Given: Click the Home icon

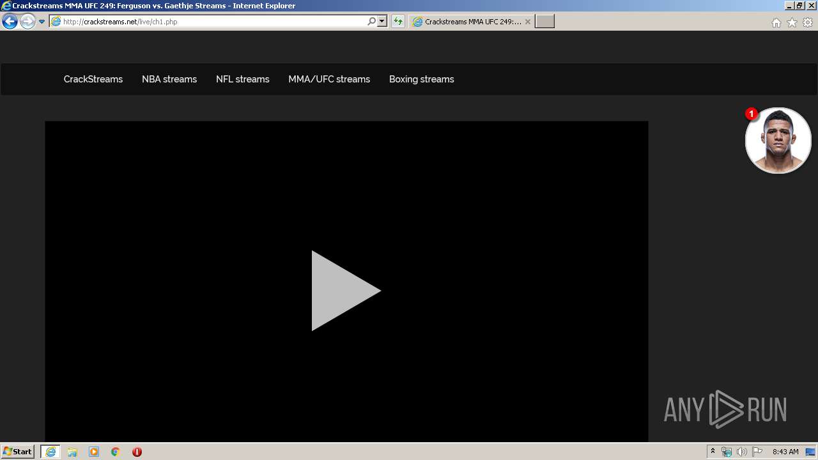Looking at the screenshot, I should tap(776, 22).
